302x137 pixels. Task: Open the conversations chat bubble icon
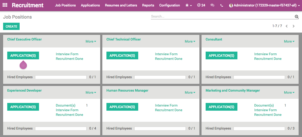click(212, 5)
